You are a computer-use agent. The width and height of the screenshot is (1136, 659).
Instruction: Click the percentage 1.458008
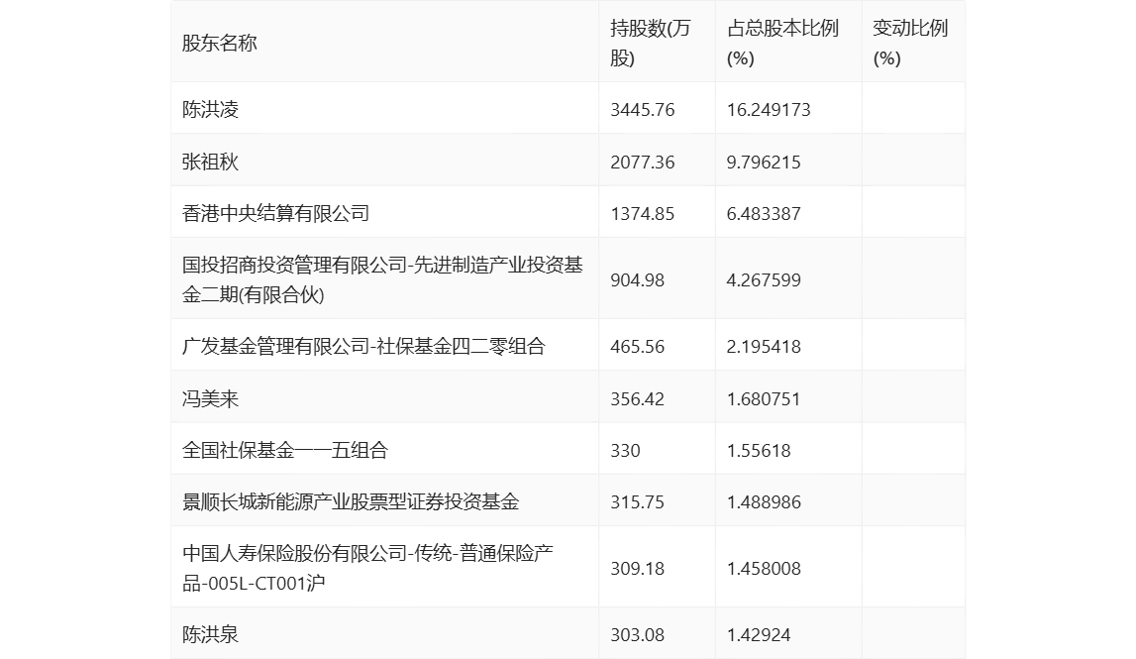pyautogui.click(x=764, y=569)
